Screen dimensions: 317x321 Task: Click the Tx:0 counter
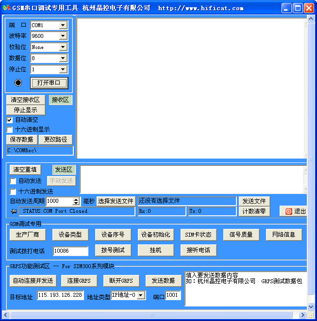tap(213, 211)
